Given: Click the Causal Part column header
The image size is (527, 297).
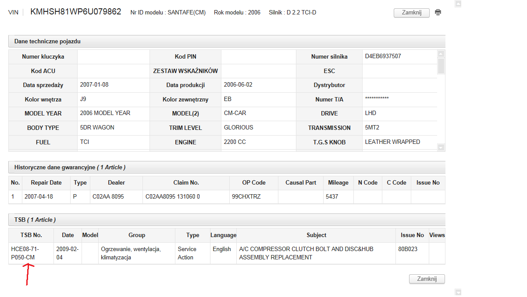Looking at the screenshot, I should point(301,182).
